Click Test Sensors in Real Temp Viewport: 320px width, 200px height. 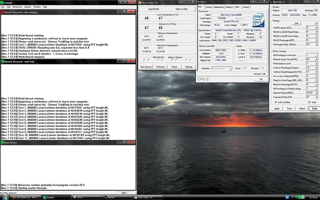pyautogui.click(x=146, y=67)
